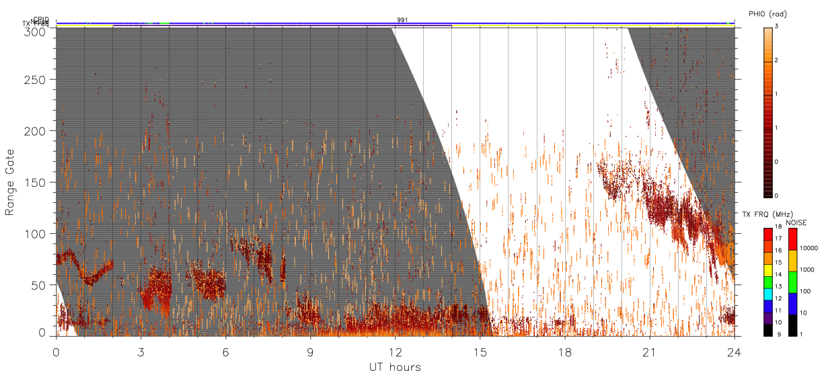Click the '10000' label in NOISE legend
The width and height of the screenshot is (826, 381).
(x=809, y=248)
